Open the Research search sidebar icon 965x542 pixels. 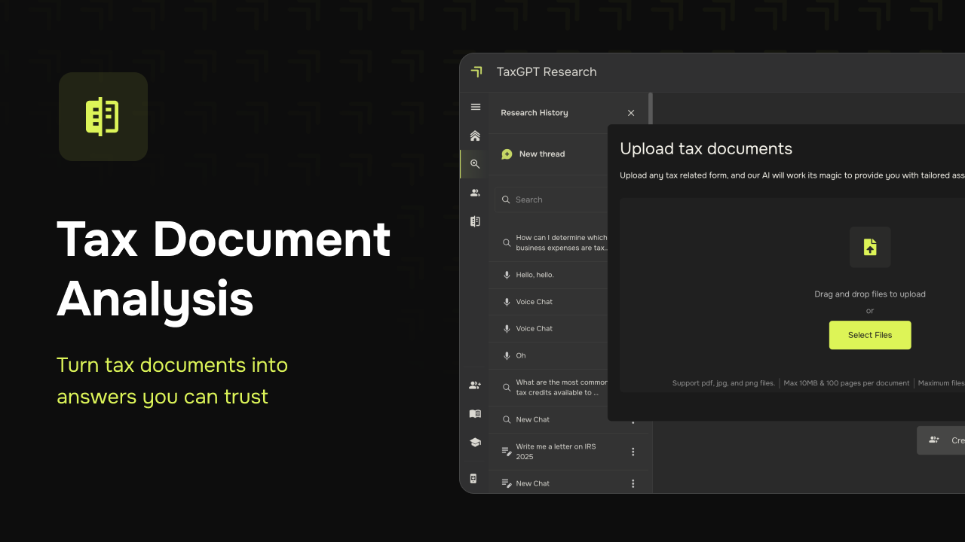475,164
